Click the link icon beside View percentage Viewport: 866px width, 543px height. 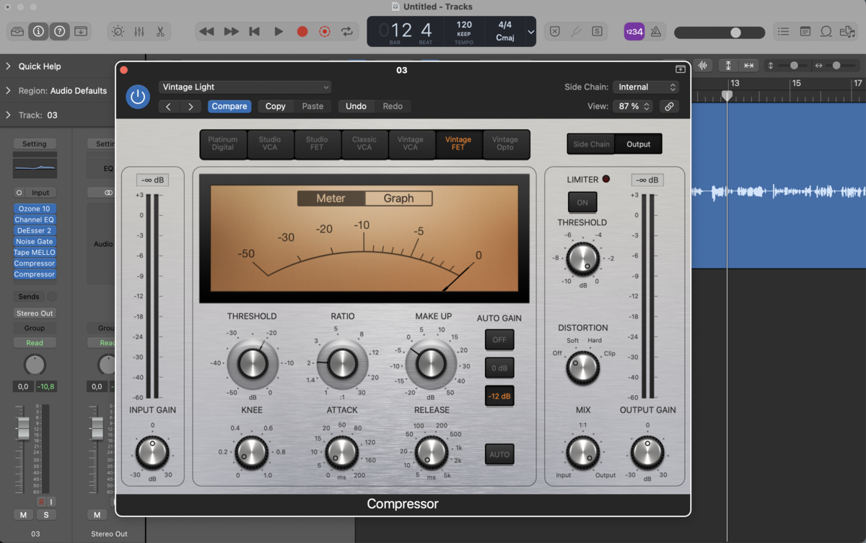[669, 106]
